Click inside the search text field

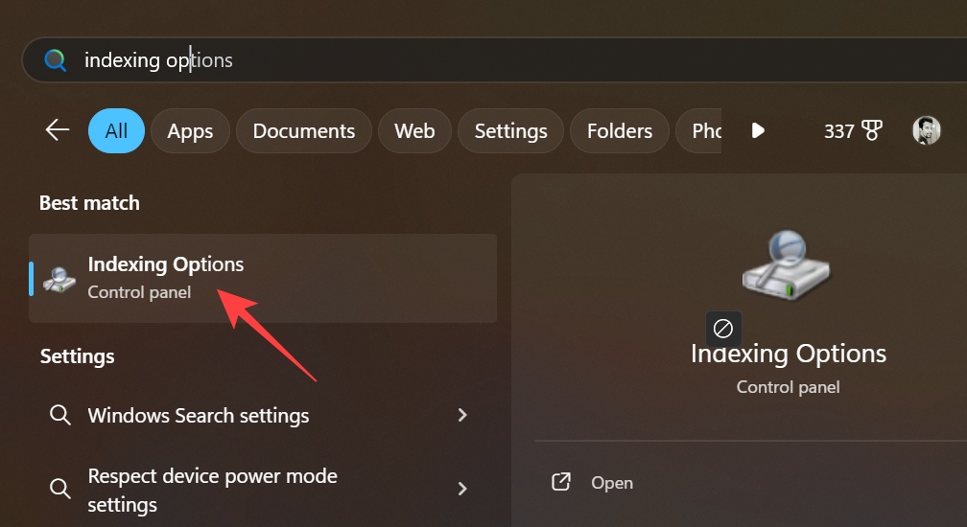click(x=480, y=60)
